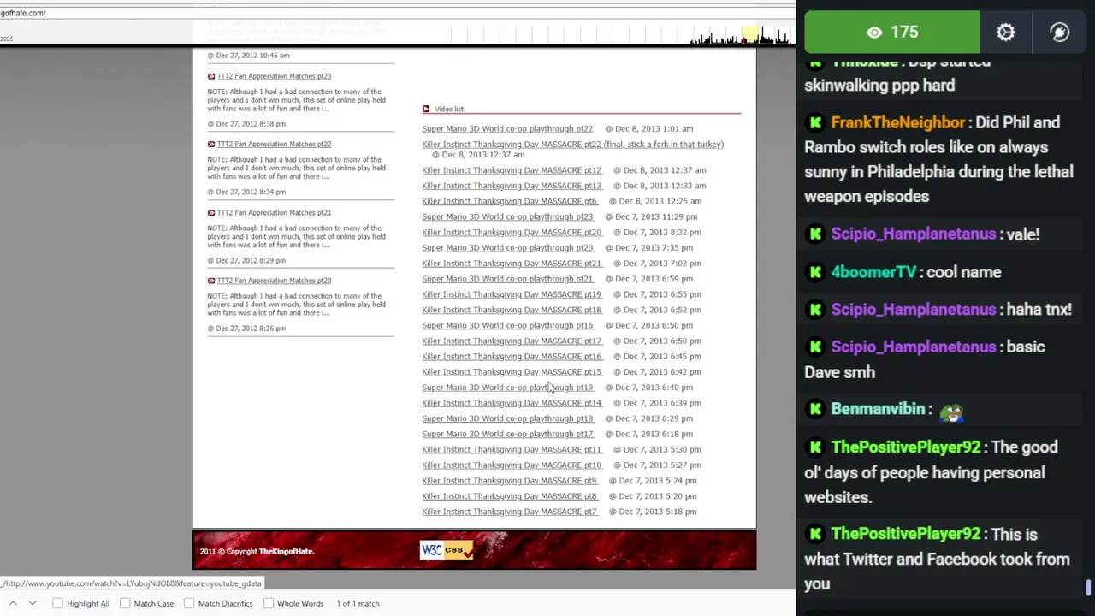The width and height of the screenshot is (1095, 616).
Task: Click the icon beside TTT2 Fan Appreciation Matches pt20
Action: (211, 281)
